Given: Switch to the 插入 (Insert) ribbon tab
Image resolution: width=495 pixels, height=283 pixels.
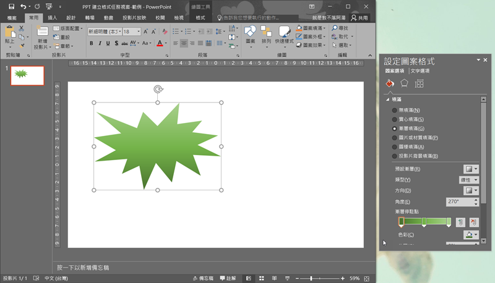Looking at the screenshot, I should point(53,19).
